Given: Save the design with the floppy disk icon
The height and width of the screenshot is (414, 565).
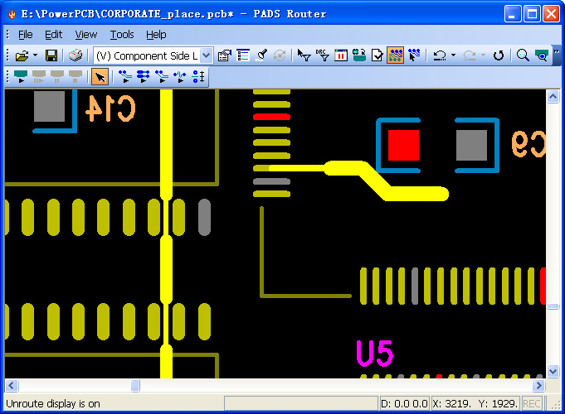Looking at the screenshot, I should pos(51,55).
